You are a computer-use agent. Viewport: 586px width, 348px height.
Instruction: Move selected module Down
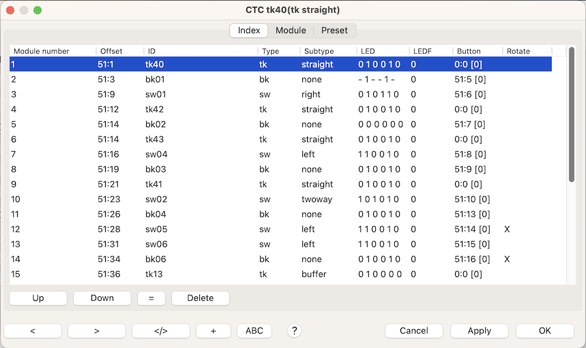tap(102, 298)
